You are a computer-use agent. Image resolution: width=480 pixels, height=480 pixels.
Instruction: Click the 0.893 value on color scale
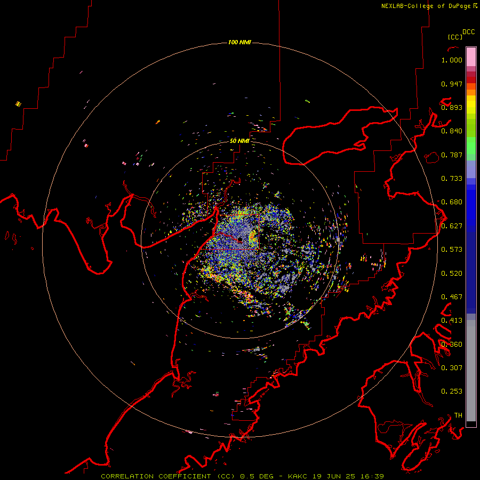(x=452, y=107)
